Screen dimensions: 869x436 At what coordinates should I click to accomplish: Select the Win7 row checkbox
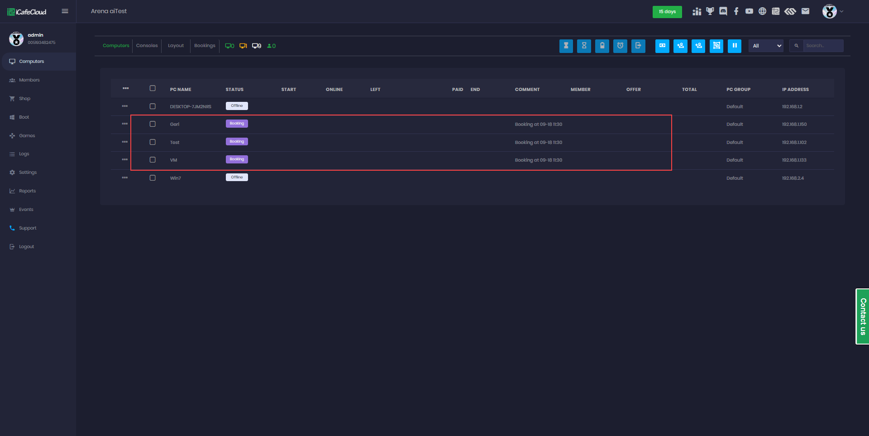(153, 178)
